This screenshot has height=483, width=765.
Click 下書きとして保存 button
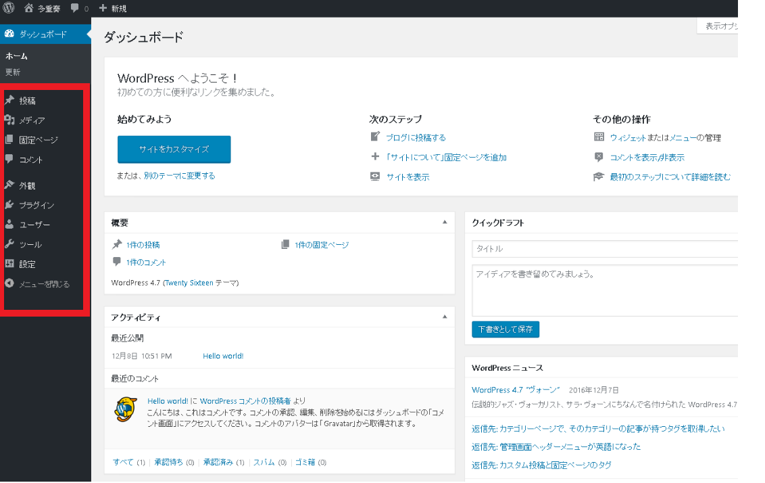click(505, 329)
